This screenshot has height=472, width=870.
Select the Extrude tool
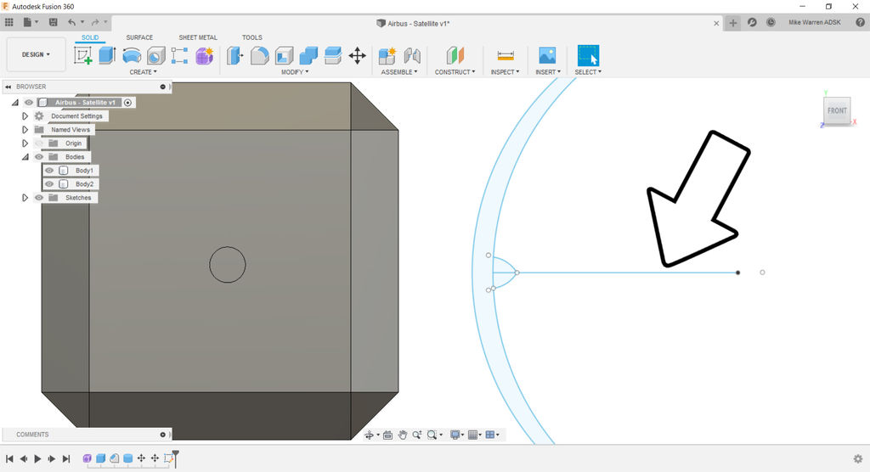[x=107, y=55]
